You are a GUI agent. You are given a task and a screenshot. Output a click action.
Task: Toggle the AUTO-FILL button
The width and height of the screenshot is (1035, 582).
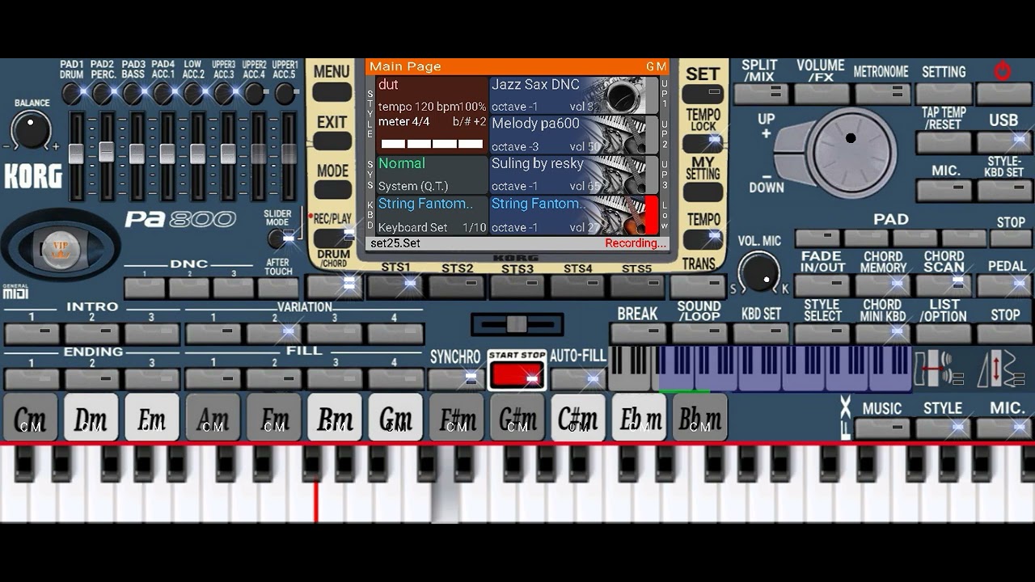tap(578, 377)
